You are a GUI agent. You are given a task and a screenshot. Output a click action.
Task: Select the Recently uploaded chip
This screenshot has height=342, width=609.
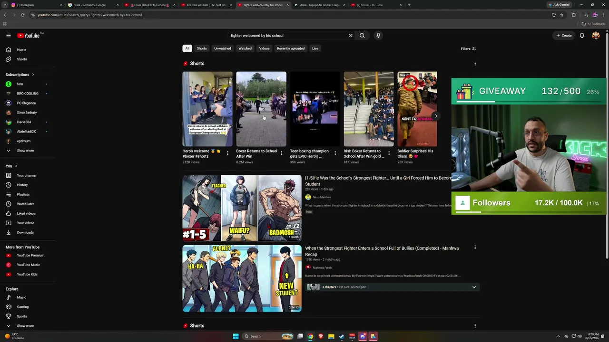click(291, 48)
